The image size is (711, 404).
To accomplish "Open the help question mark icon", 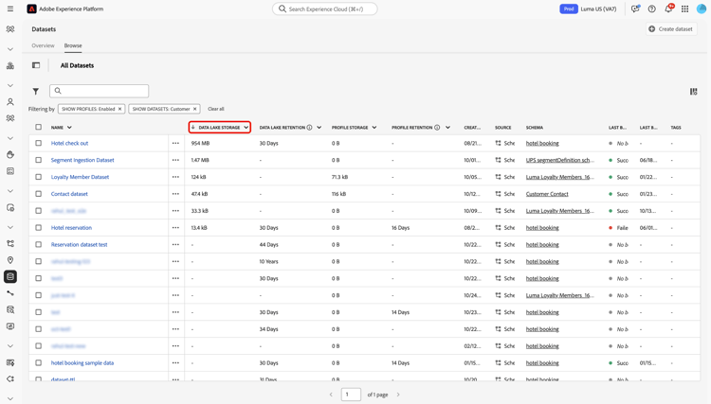I will point(651,9).
